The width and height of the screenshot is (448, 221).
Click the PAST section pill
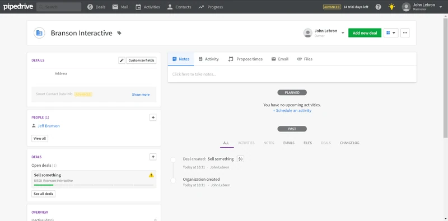pos(292,129)
